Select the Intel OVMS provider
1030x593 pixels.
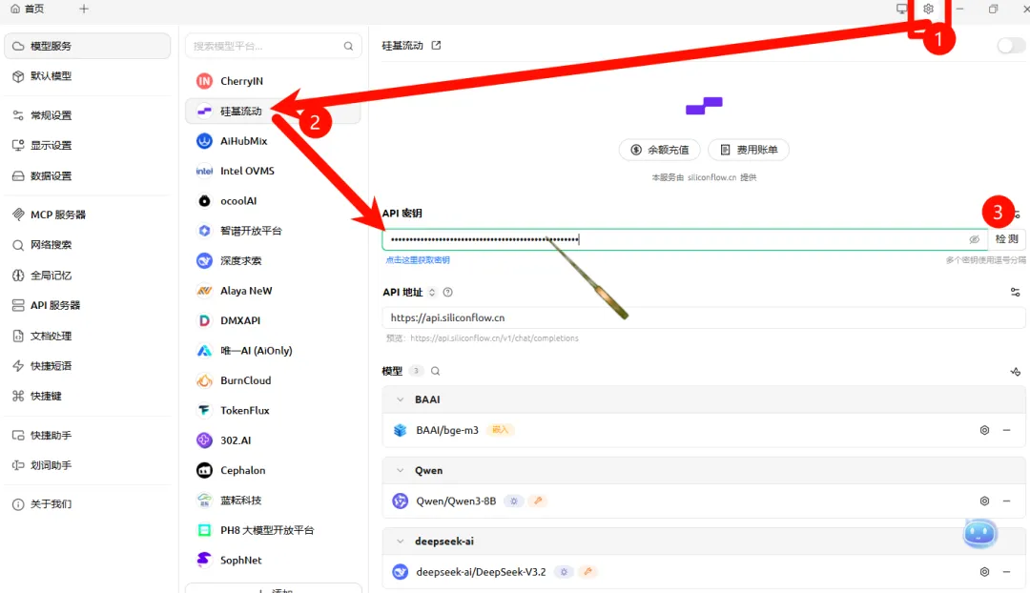(274, 171)
